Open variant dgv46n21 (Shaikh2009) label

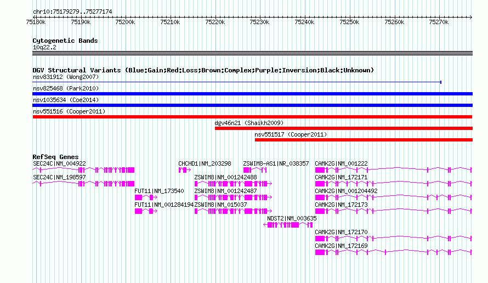point(249,123)
